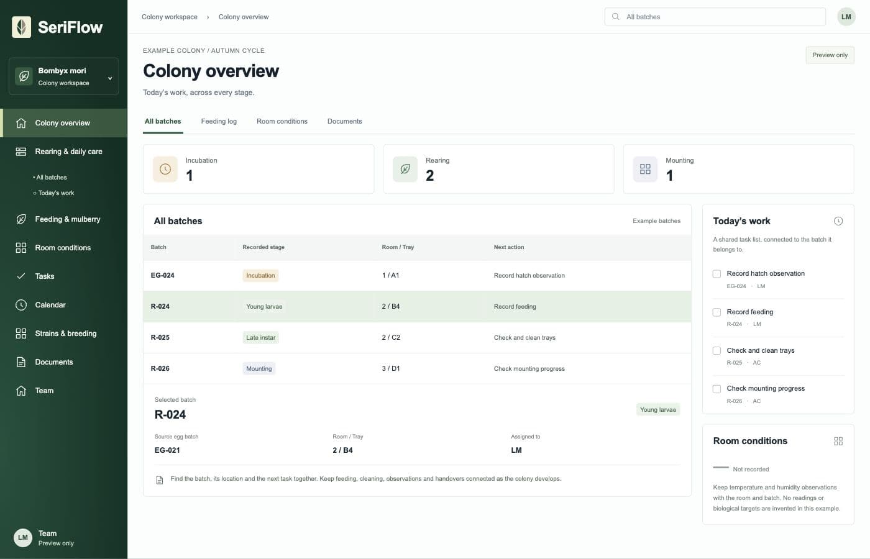Select the EG-024 batch row
The width and height of the screenshot is (870, 559).
click(x=417, y=276)
